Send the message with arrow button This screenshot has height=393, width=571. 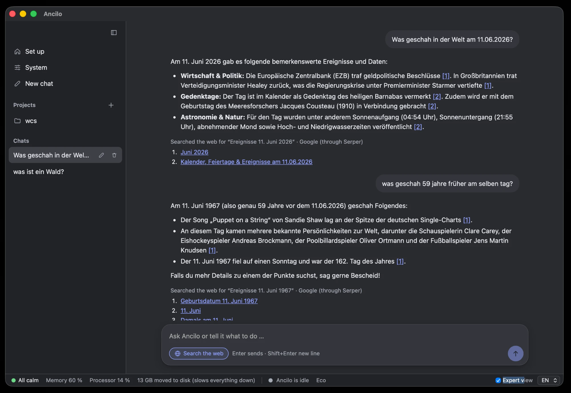(515, 353)
